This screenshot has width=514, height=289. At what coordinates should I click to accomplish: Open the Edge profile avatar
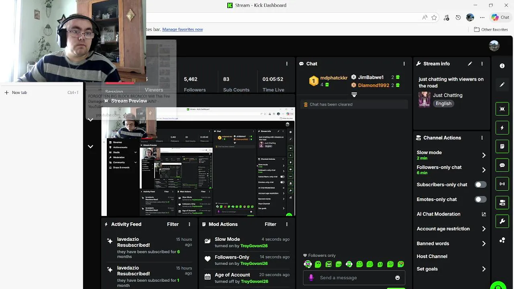click(x=470, y=18)
